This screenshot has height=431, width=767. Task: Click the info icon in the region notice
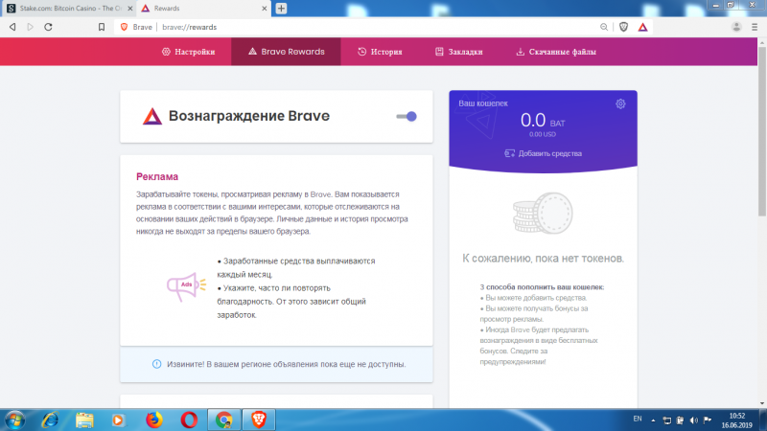[156, 364]
